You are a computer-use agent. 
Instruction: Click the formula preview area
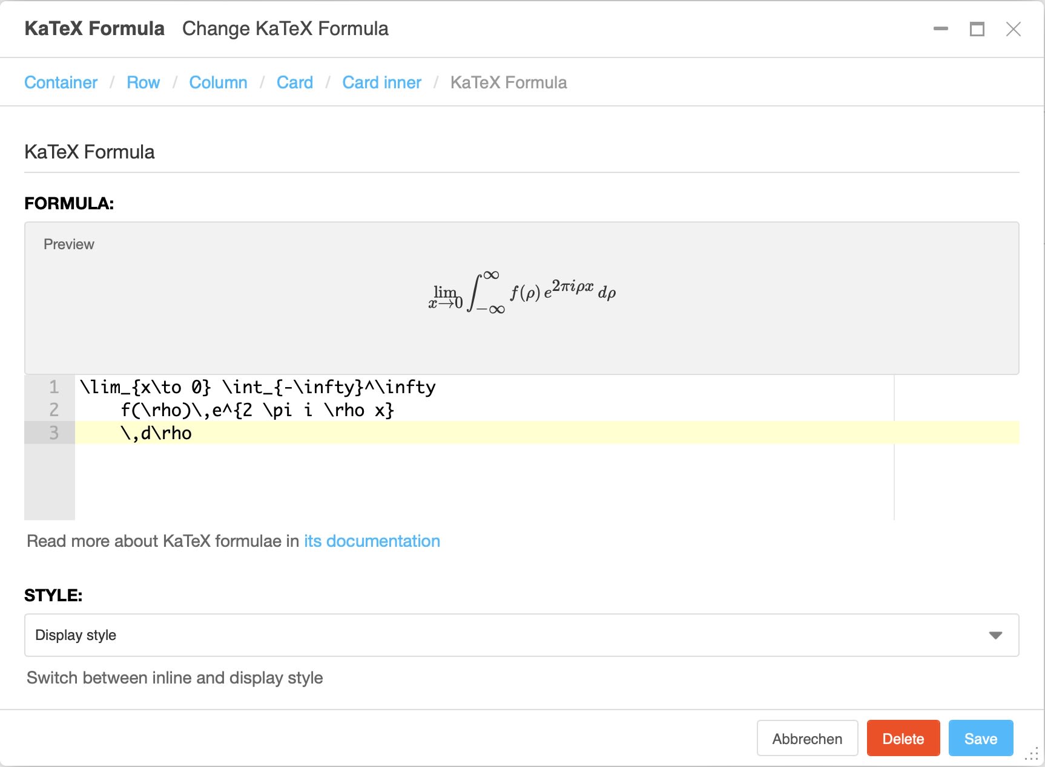point(522,296)
